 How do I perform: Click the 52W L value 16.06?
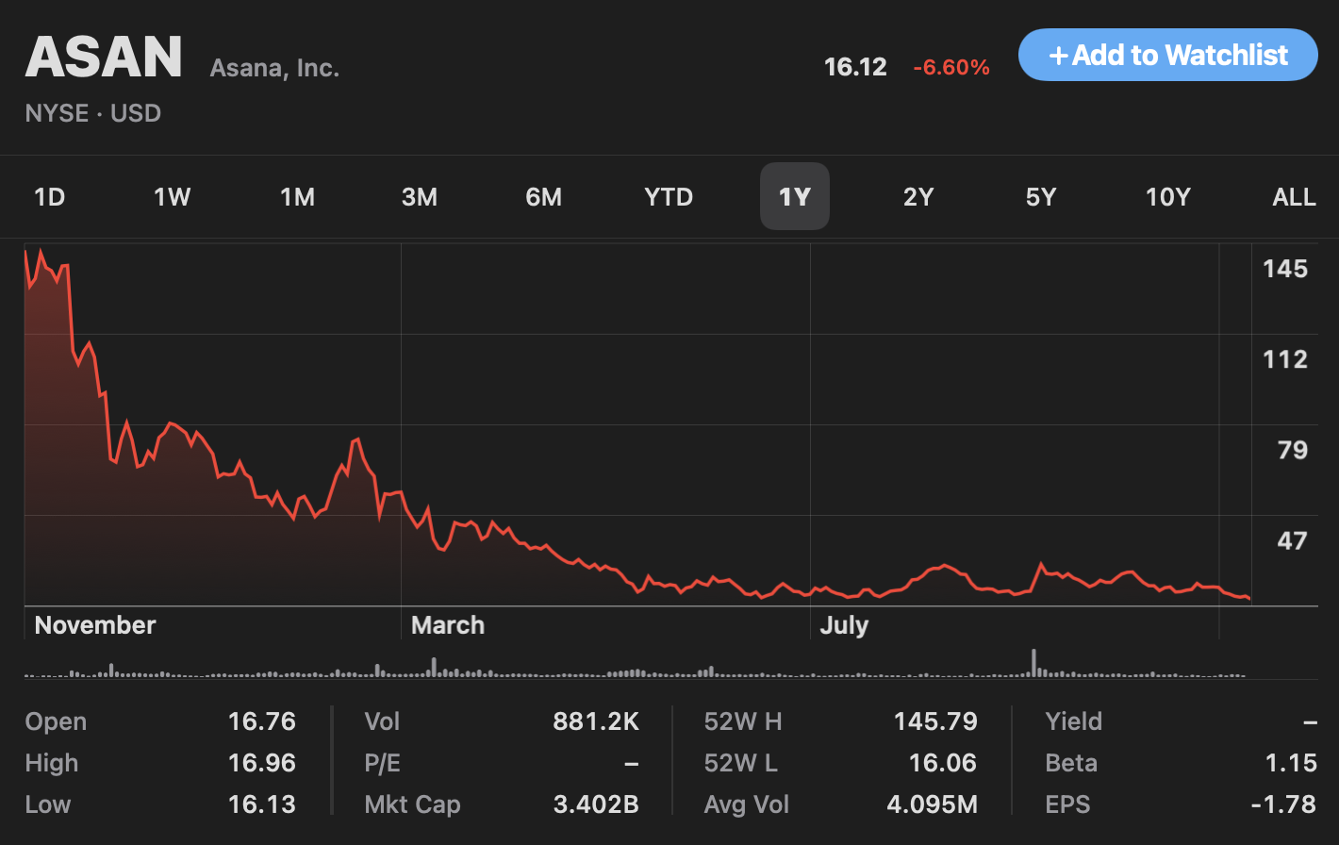coord(943,763)
